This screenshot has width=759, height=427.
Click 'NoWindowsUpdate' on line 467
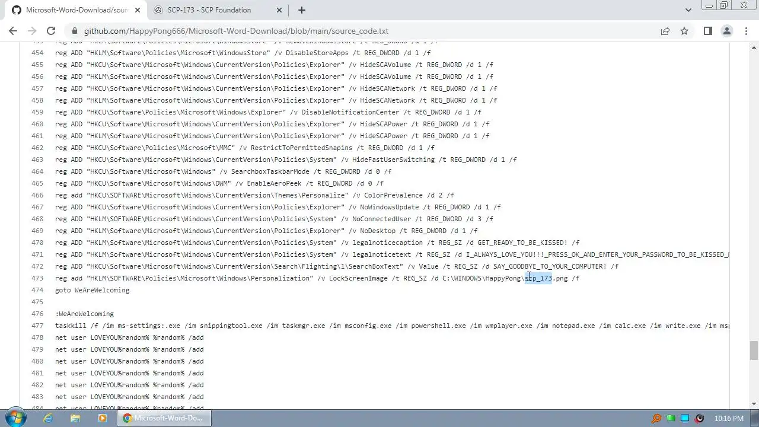pos(390,207)
